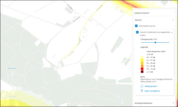Click the Achtergrondkaarten heading

(143, 103)
